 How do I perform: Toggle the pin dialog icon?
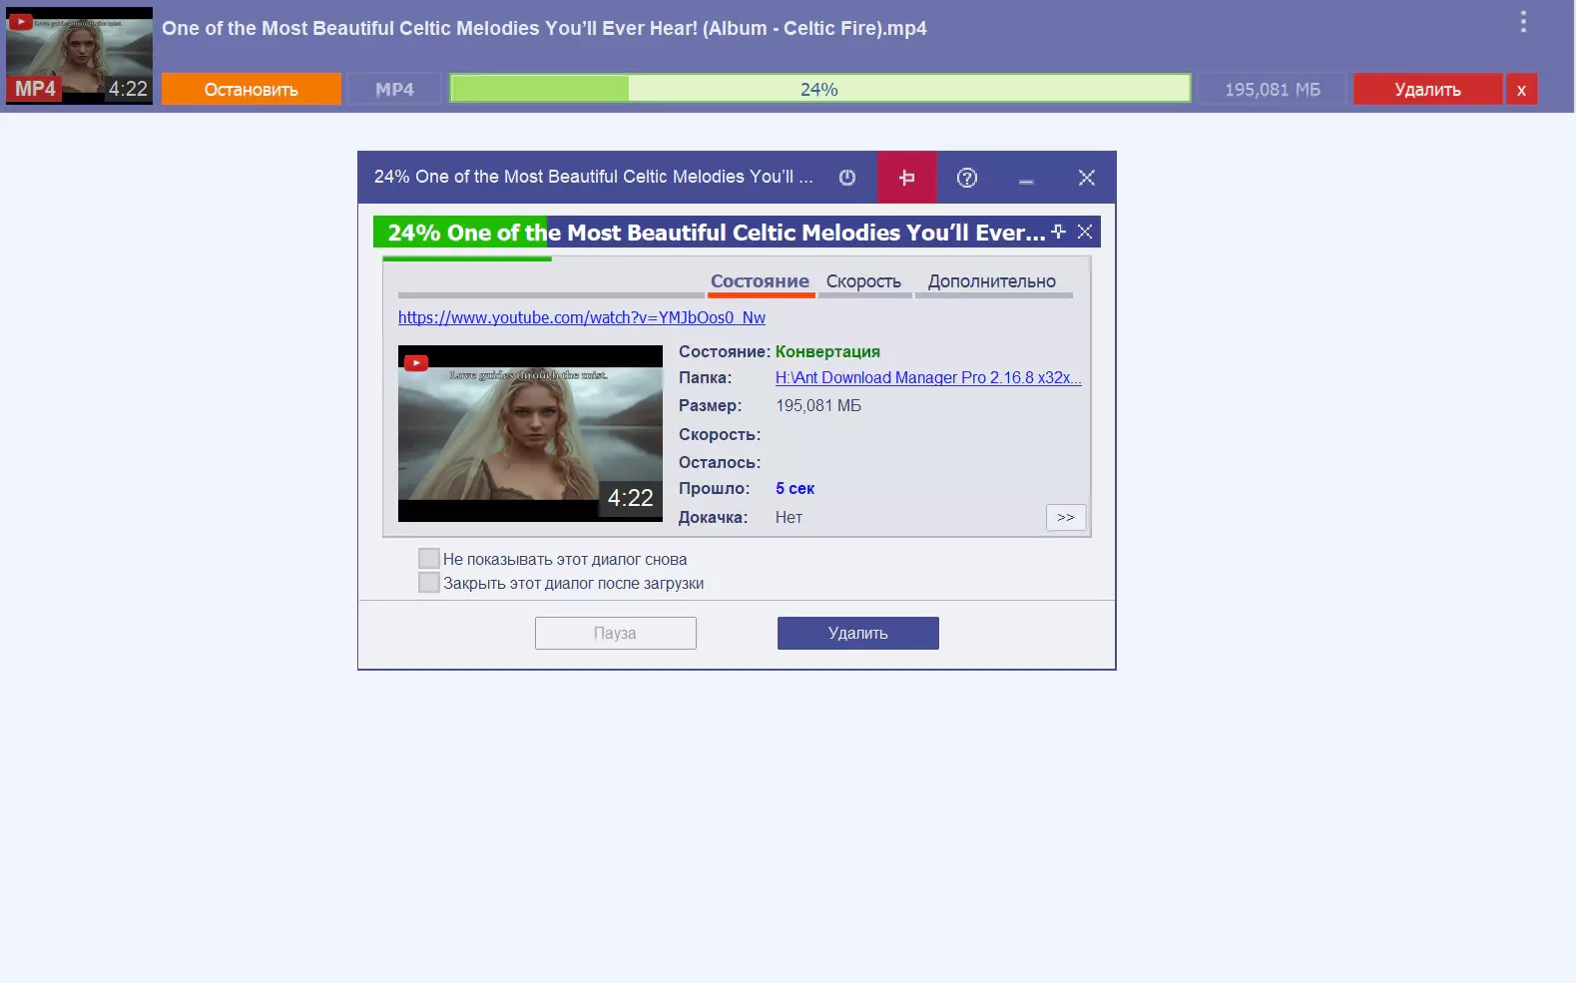tap(906, 178)
